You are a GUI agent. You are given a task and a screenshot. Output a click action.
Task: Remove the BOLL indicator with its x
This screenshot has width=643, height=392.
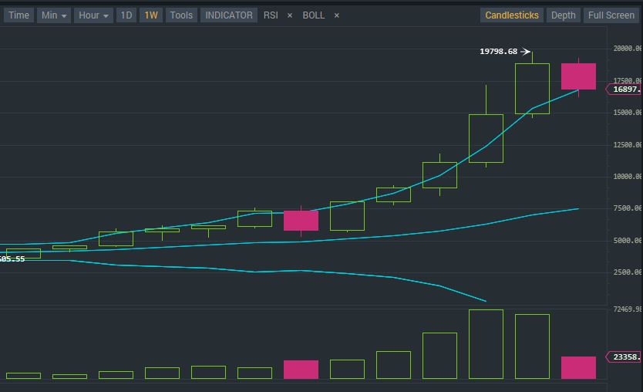[337, 15]
